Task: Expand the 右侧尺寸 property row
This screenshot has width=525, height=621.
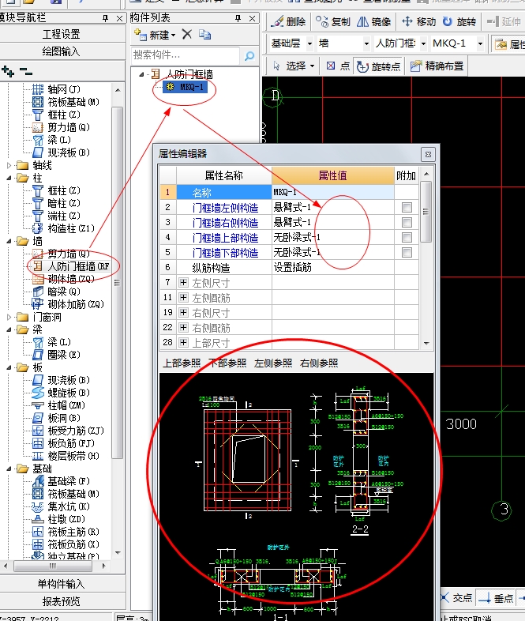Action: [183, 313]
